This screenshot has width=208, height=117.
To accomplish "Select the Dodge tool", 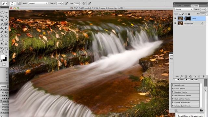I will tap(6, 35).
